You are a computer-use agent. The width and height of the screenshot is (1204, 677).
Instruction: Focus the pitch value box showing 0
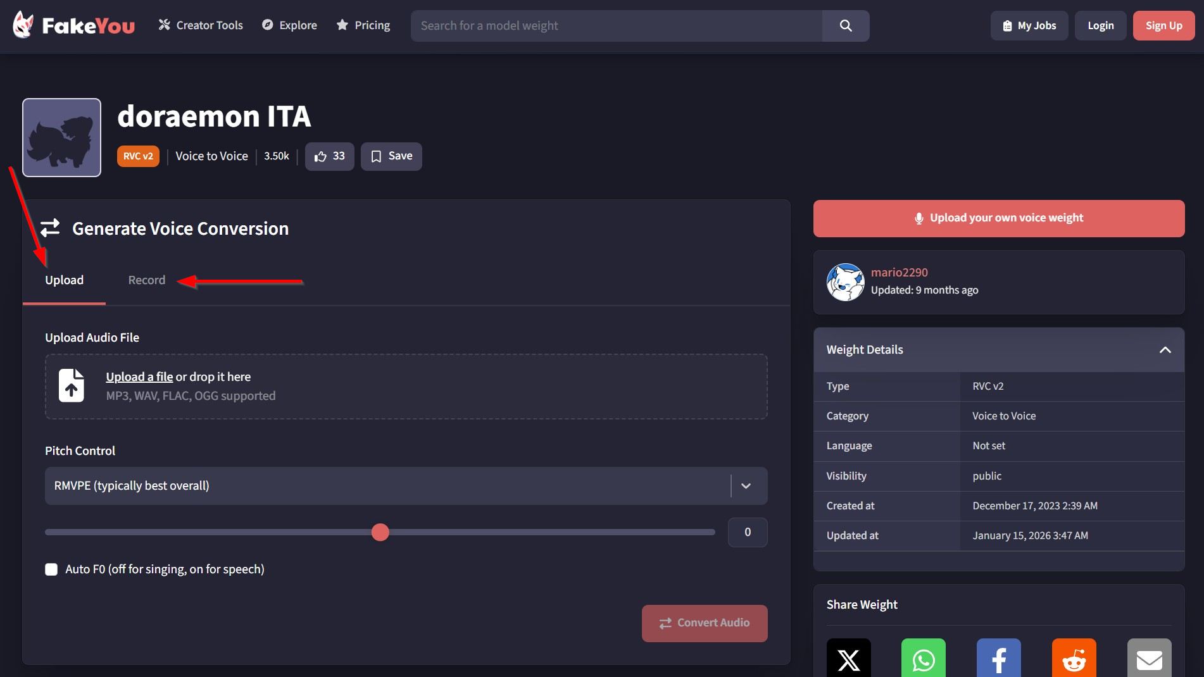[748, 532]
